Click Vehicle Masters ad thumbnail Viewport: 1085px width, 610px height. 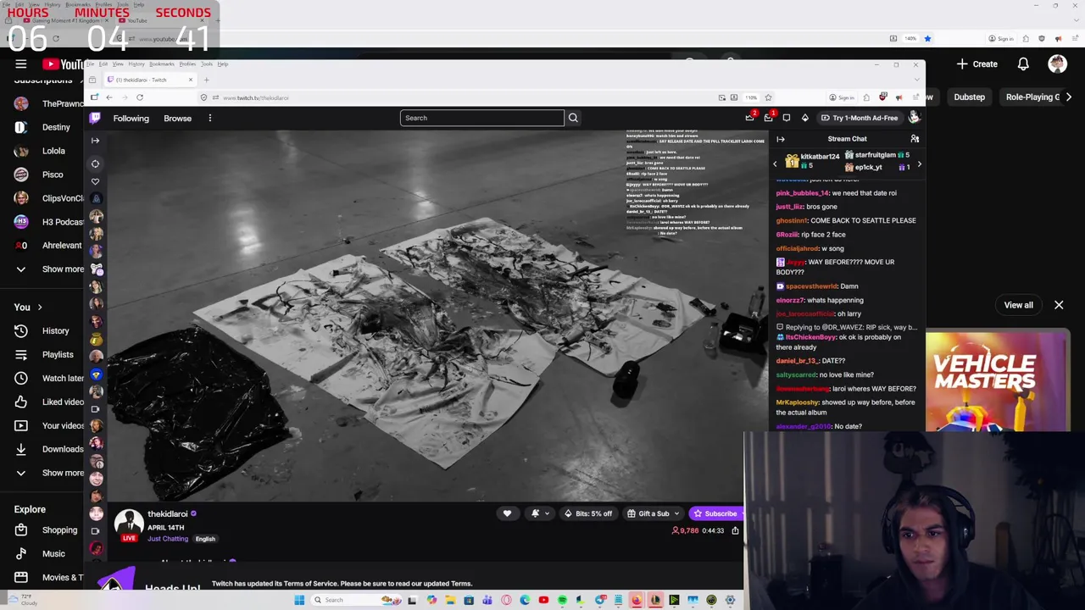(x=997, y=382)
